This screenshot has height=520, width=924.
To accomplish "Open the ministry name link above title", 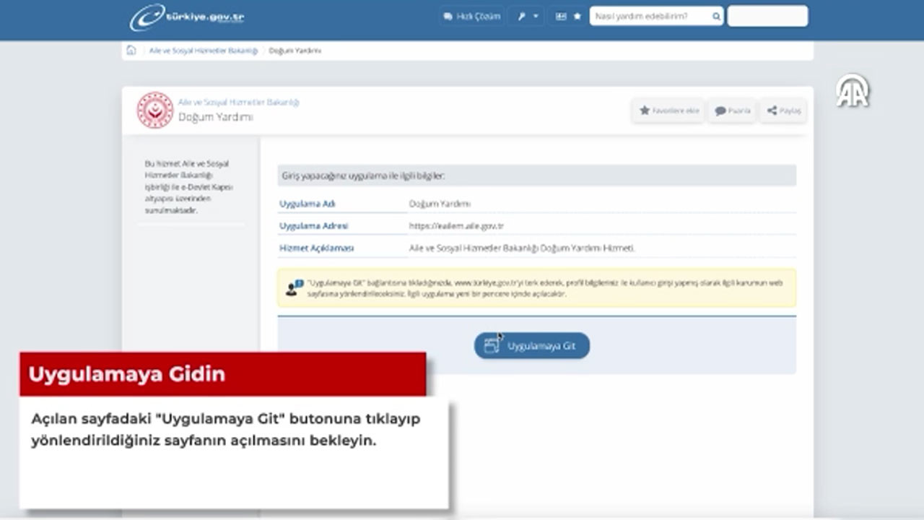I will tap(238, 103).
